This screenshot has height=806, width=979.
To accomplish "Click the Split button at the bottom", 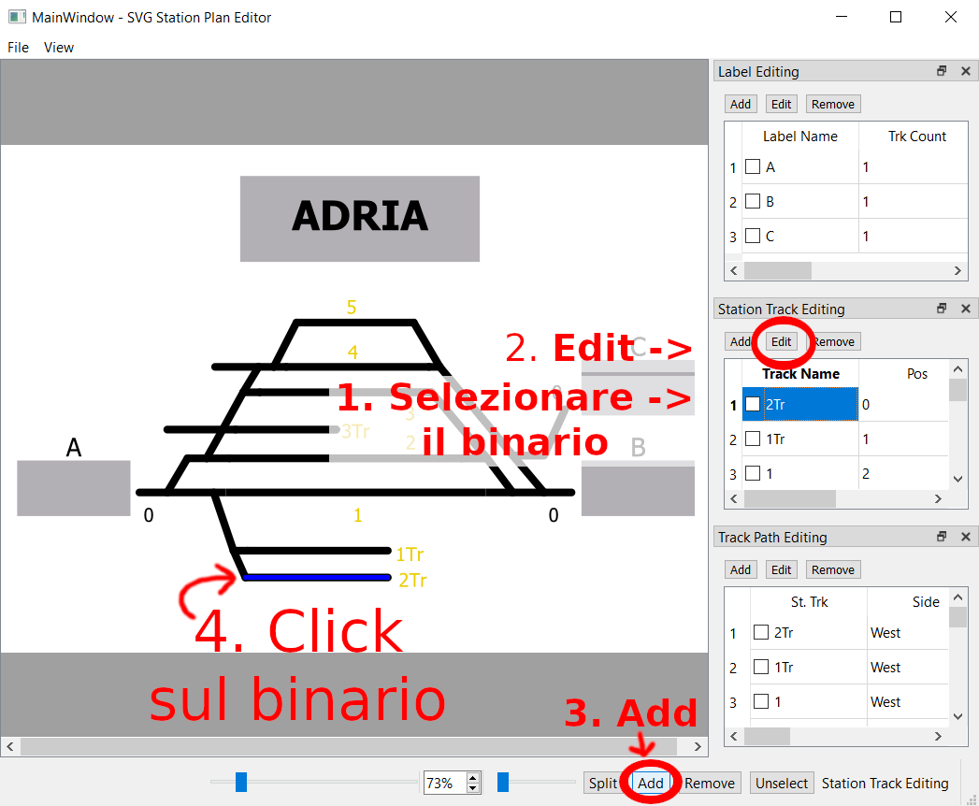I will click(x=603, y=783).
